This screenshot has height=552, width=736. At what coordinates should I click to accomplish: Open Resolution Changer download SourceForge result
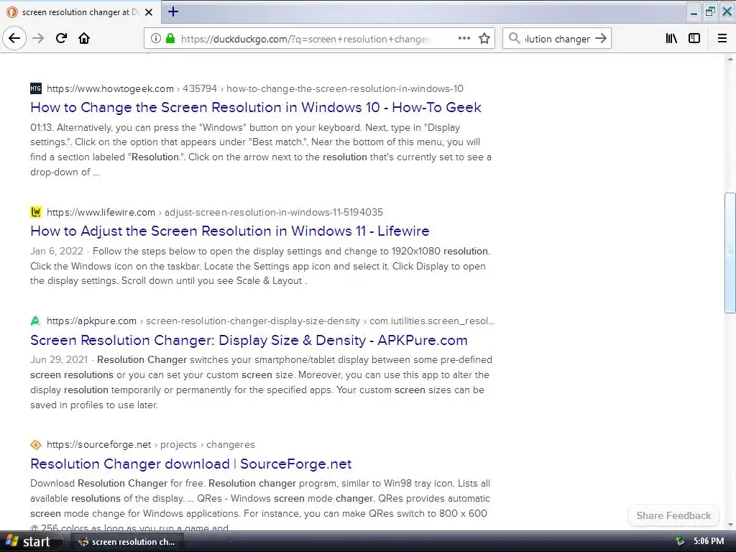[x=190, y=464]
